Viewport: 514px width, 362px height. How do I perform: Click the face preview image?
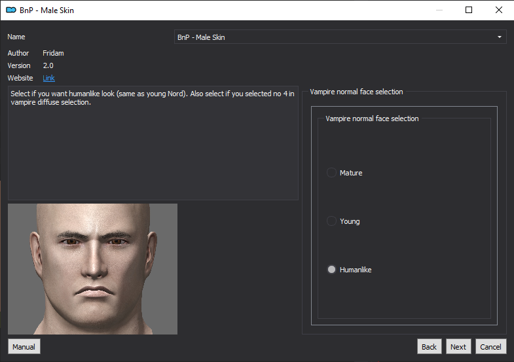tap(93, 269)
